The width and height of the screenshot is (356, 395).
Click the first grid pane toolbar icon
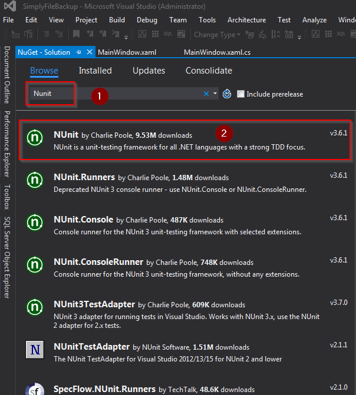(155, 34)
